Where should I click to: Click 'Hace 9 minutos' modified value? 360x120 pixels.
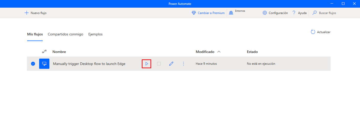click(206, 64)
